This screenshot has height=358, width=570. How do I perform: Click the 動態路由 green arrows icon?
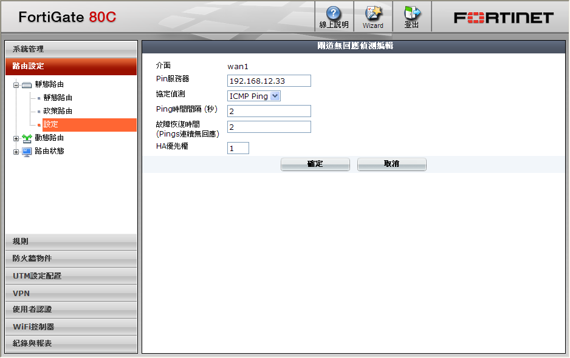point(27,138)
